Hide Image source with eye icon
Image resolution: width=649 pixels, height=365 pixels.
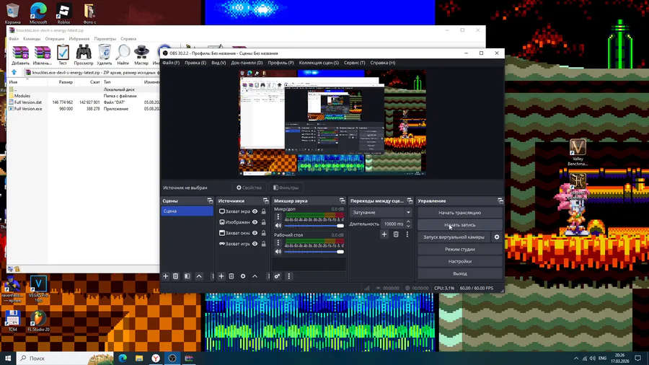pyautogui.click(x=255, y=222)
